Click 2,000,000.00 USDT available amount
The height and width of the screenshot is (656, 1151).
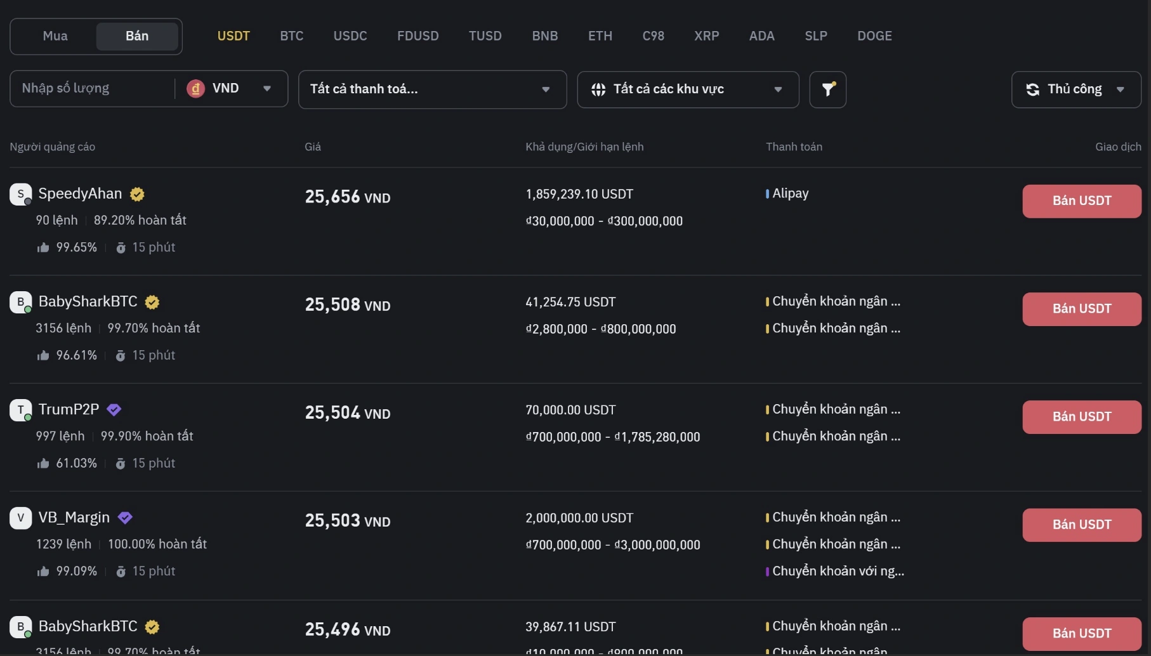coord(579,518)
